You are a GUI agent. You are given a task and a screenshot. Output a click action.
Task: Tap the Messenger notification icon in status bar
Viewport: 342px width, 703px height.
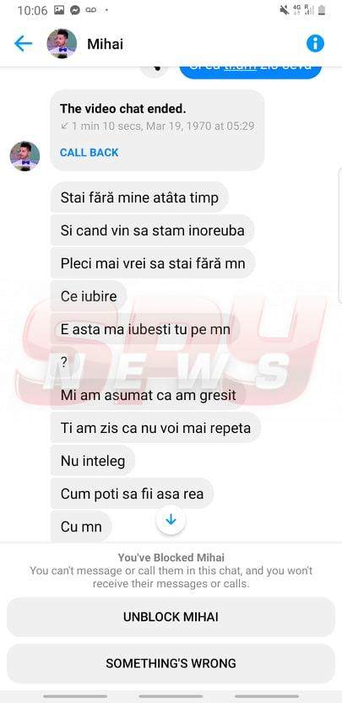(x=75, y=10)
